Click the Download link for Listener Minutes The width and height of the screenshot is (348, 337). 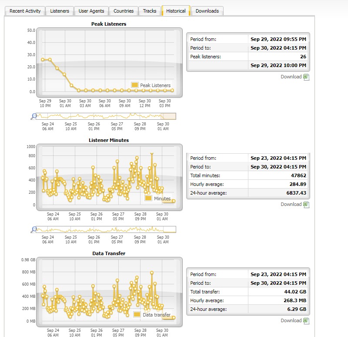[291, 205]
